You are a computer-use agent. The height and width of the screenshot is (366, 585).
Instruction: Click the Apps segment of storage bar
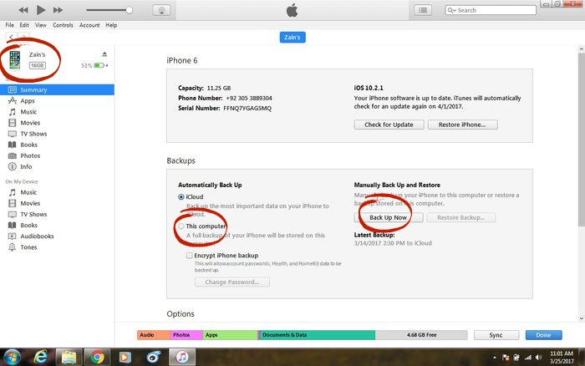pyautogui.click(x=230, y=335)
